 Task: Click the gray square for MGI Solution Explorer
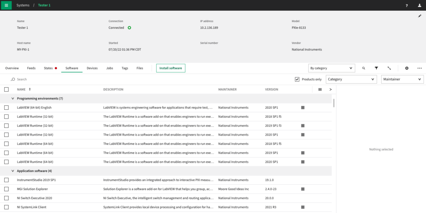(x=303, y=189)
